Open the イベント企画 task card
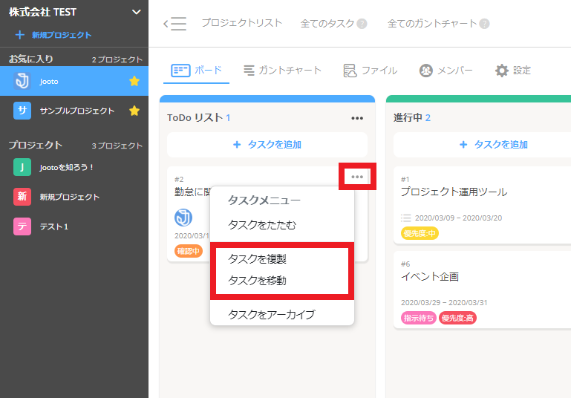Image resolution: width=571 pixels, height=398 pixels. 430,277
